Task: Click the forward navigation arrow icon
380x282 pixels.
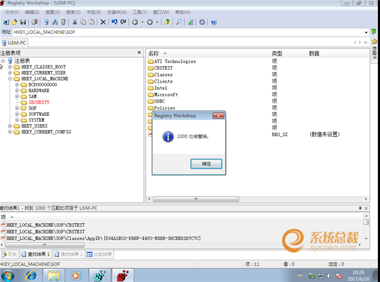Action: click(x=150, y=22)
